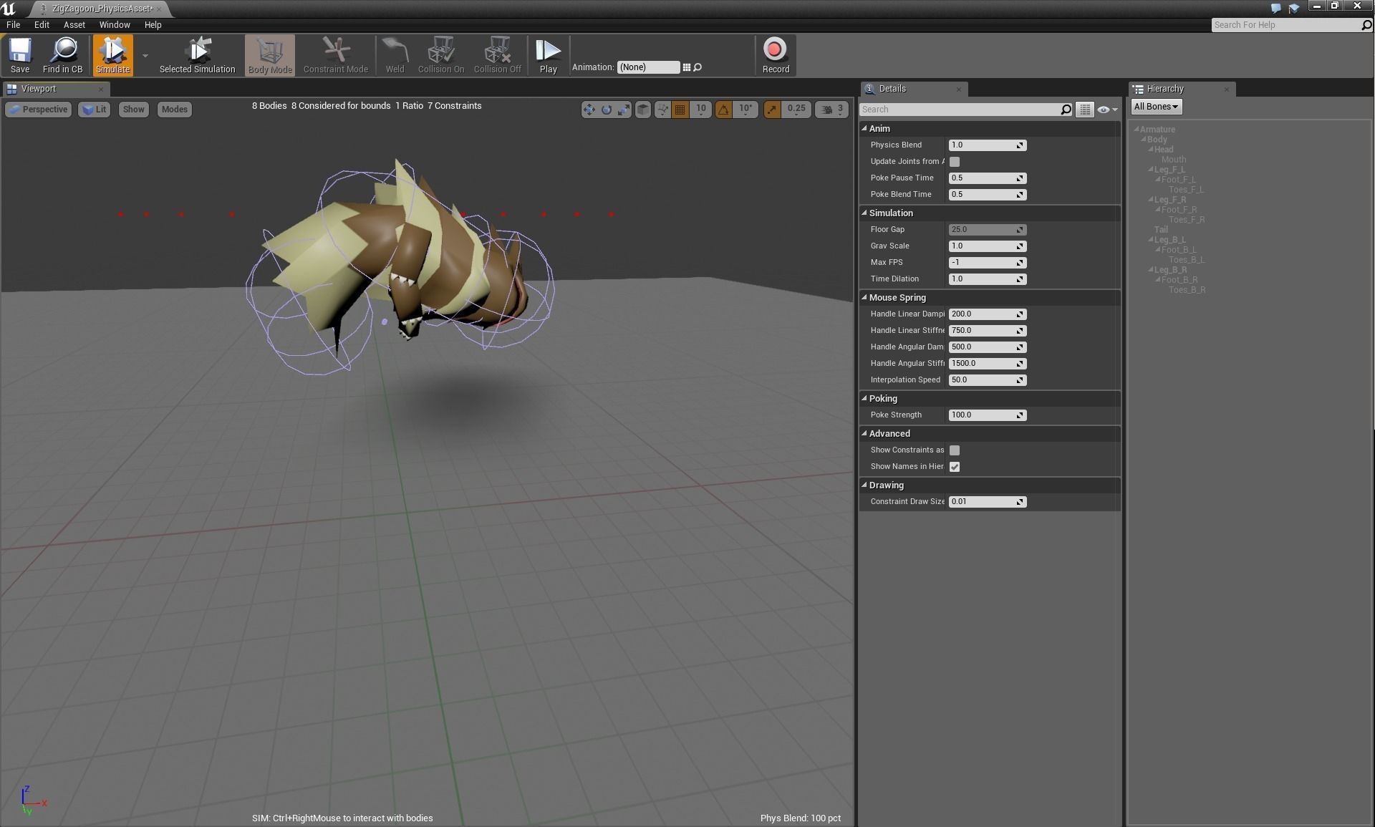Toggle rotation snapping
Viewport: 1375px width, 827px height.
point(724,110)
